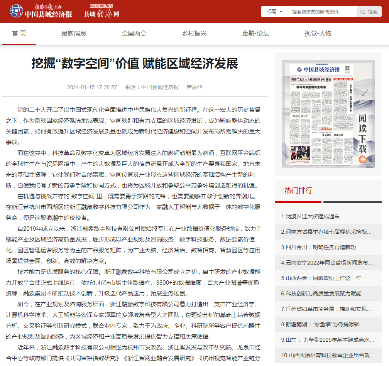Open article 新疆博湖：“冰鱼墙”为冬捕添彩
The image size is (389, 366).
coord(320,324)
